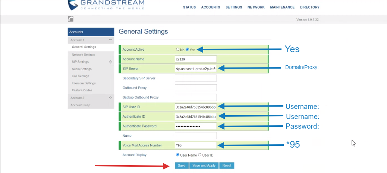
Task: Focus the Account Name field
Action: 196,59
